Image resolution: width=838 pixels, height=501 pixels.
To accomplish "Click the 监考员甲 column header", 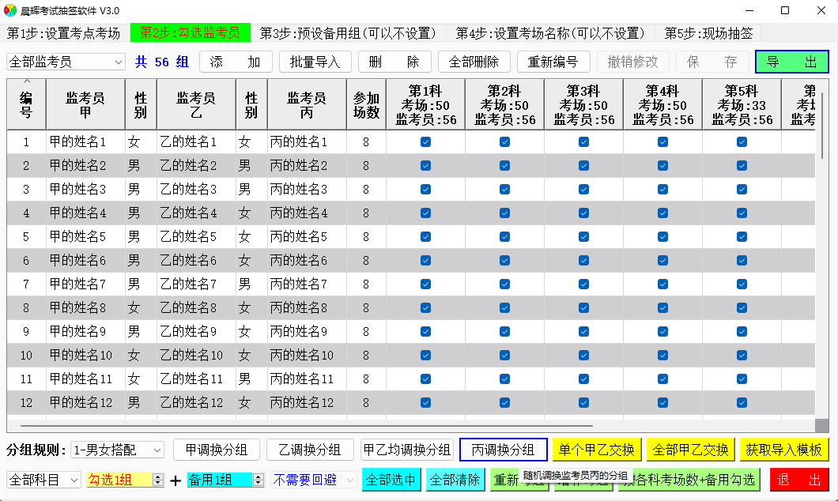I will [x=85, y=104].
